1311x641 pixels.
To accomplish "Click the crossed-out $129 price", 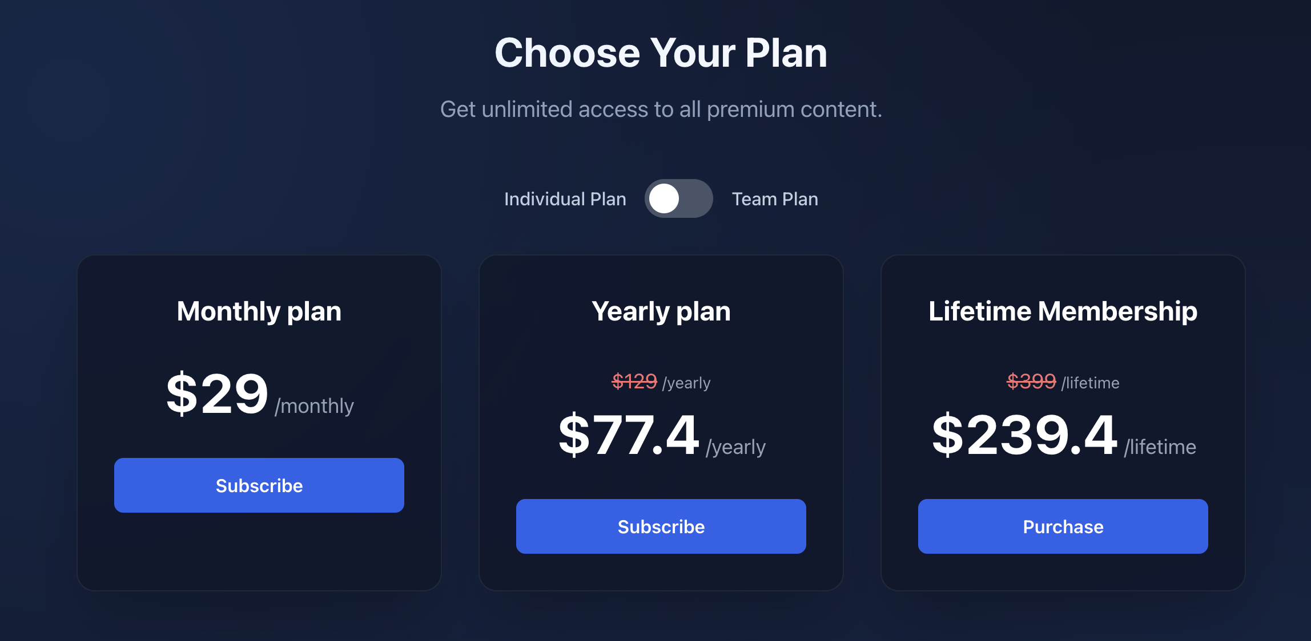I will (x=634, y=381).
